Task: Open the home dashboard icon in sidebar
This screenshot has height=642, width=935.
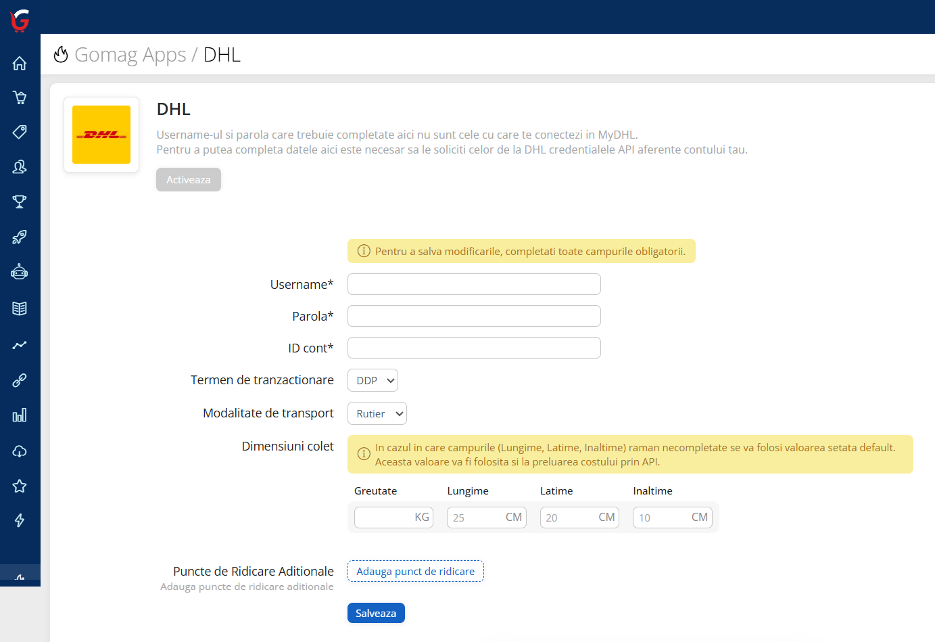Action: pos(20,64)
